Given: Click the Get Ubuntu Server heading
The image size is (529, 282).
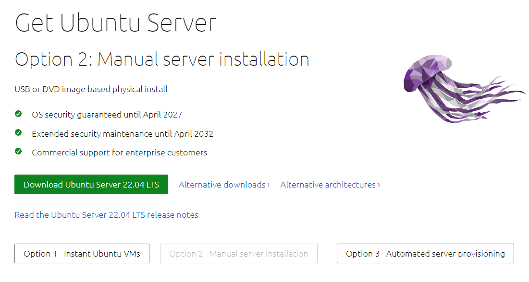Looking at the screenshot, I should pyautogui.click(x=116, y=23).
